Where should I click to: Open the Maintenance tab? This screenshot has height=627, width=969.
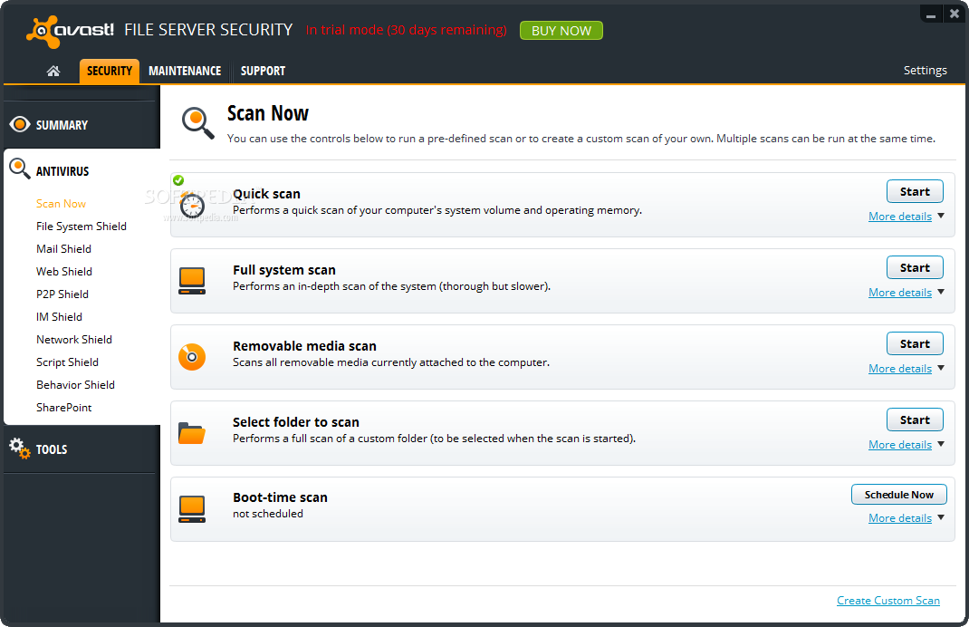pyautogui.click(x=185, y=71)
